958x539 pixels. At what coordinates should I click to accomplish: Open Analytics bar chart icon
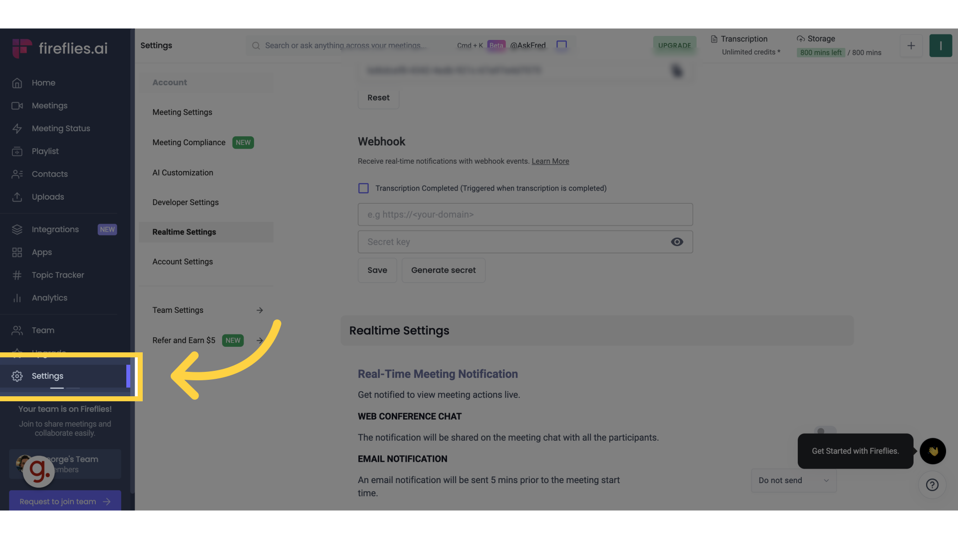(17, 298)
